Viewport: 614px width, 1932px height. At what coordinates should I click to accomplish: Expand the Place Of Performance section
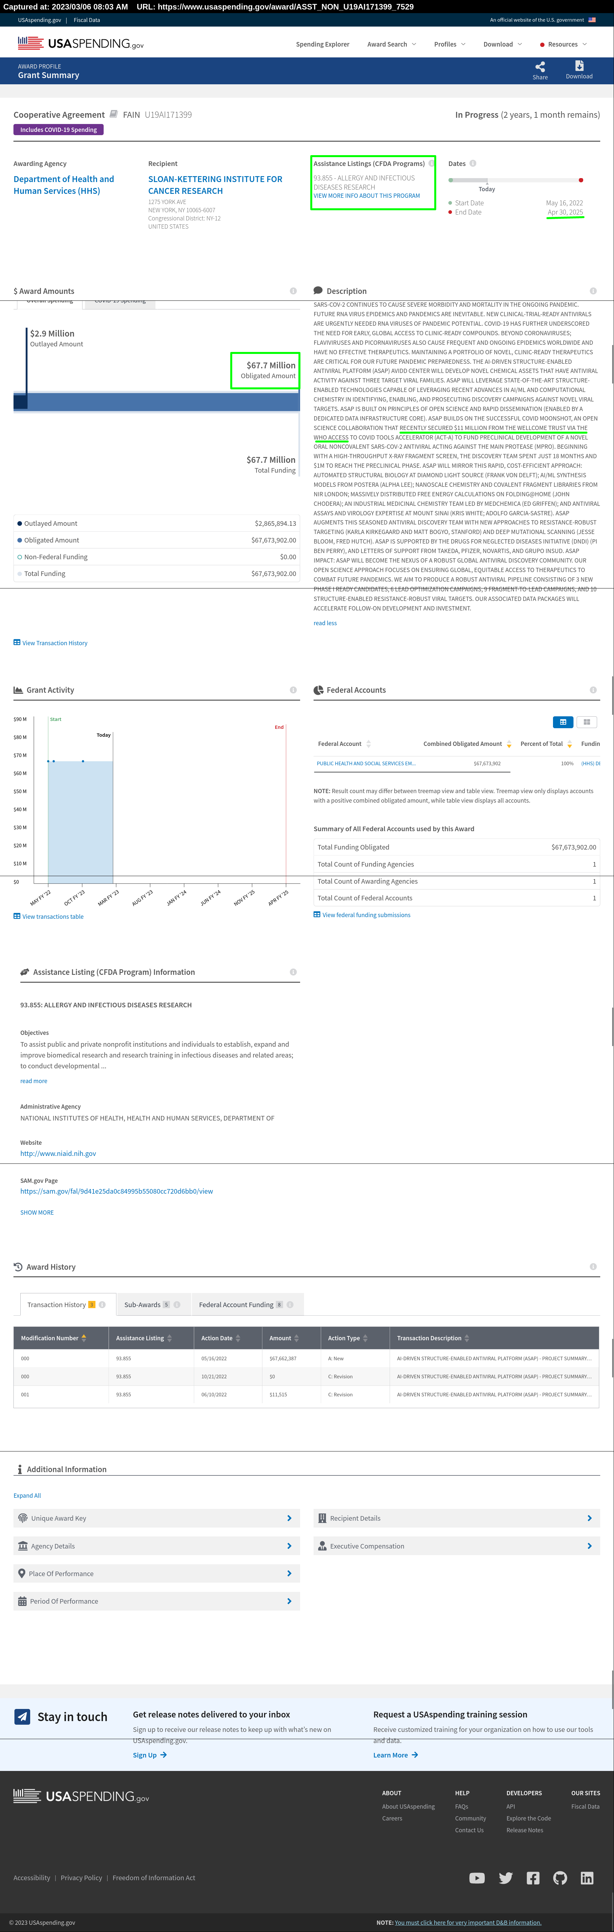coord(157,1573)
